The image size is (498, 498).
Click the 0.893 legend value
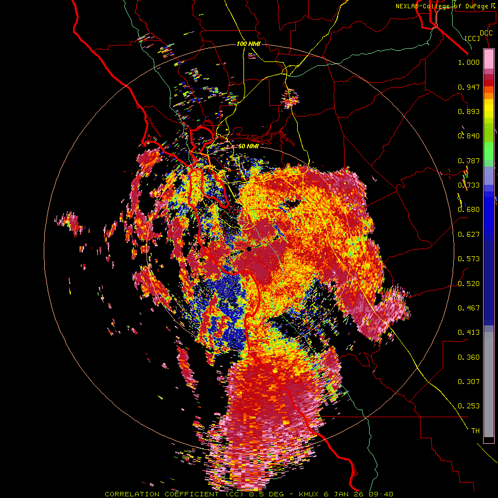(469, 111)
